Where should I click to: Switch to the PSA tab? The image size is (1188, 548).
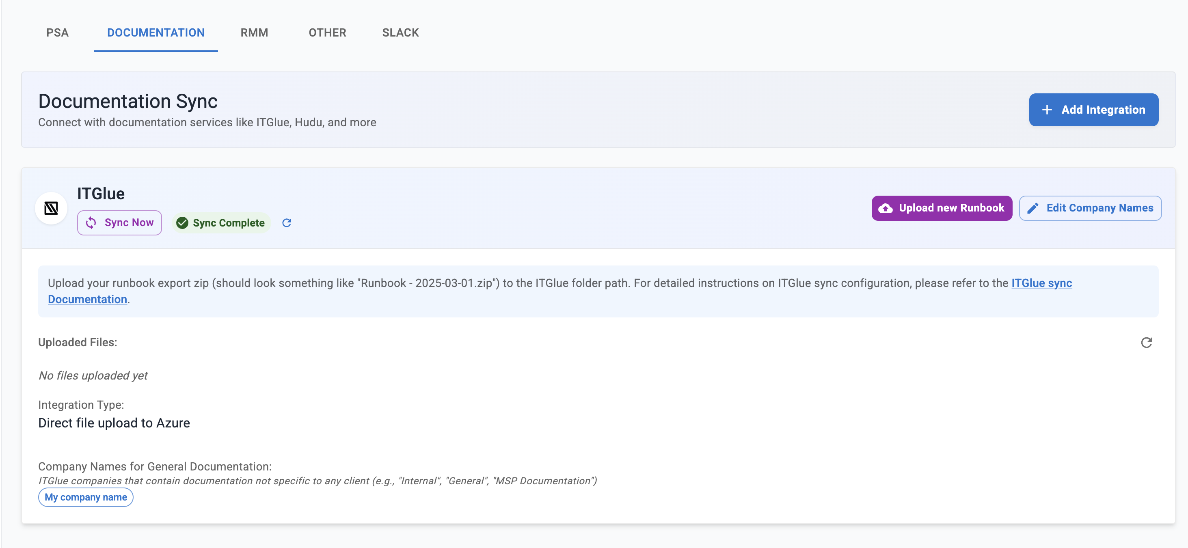(57, 33)
